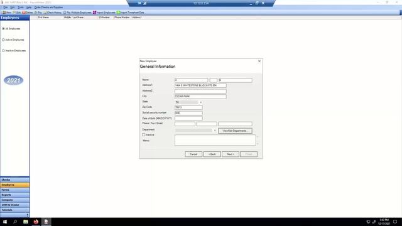Close the New Employee dialog with X
Screen dimensions: 402x226
click(x=259, y=62)
